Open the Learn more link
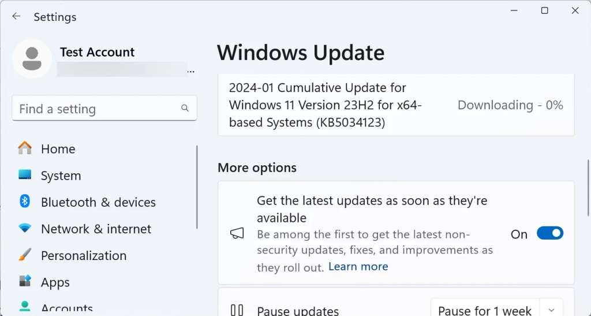591x316 pixels. [x=358, y=266]
